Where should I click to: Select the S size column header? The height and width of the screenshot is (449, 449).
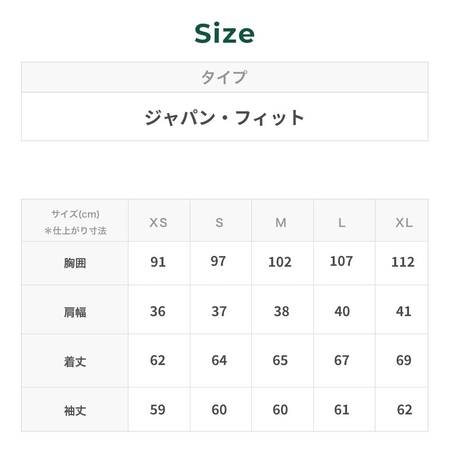pyautogui.click(x=219, y=223)
